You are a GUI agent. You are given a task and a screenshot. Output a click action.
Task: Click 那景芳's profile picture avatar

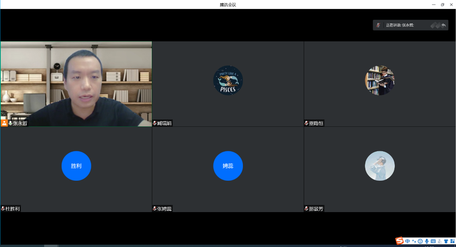pos(380,166)
